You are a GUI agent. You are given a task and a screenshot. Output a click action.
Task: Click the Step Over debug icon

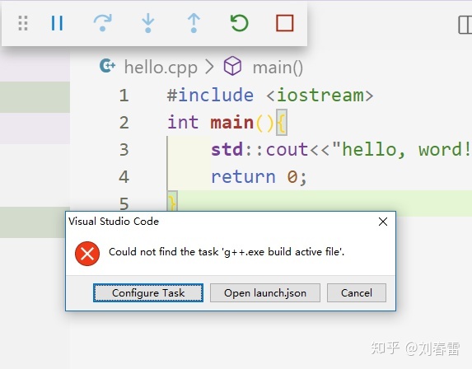coord(103,23)
